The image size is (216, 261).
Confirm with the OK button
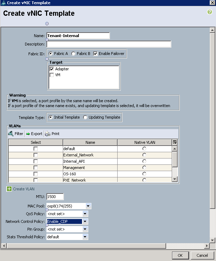pos(180,255)
